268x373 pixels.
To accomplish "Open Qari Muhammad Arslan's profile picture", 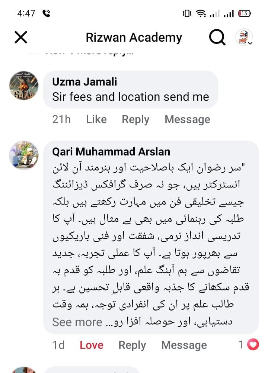I will [x=23, y=155].
